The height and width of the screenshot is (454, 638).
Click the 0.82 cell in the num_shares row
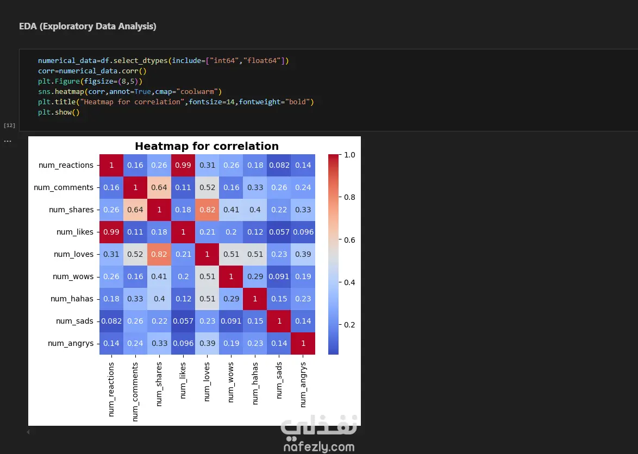pyautogui.click(x=207, y=210)
